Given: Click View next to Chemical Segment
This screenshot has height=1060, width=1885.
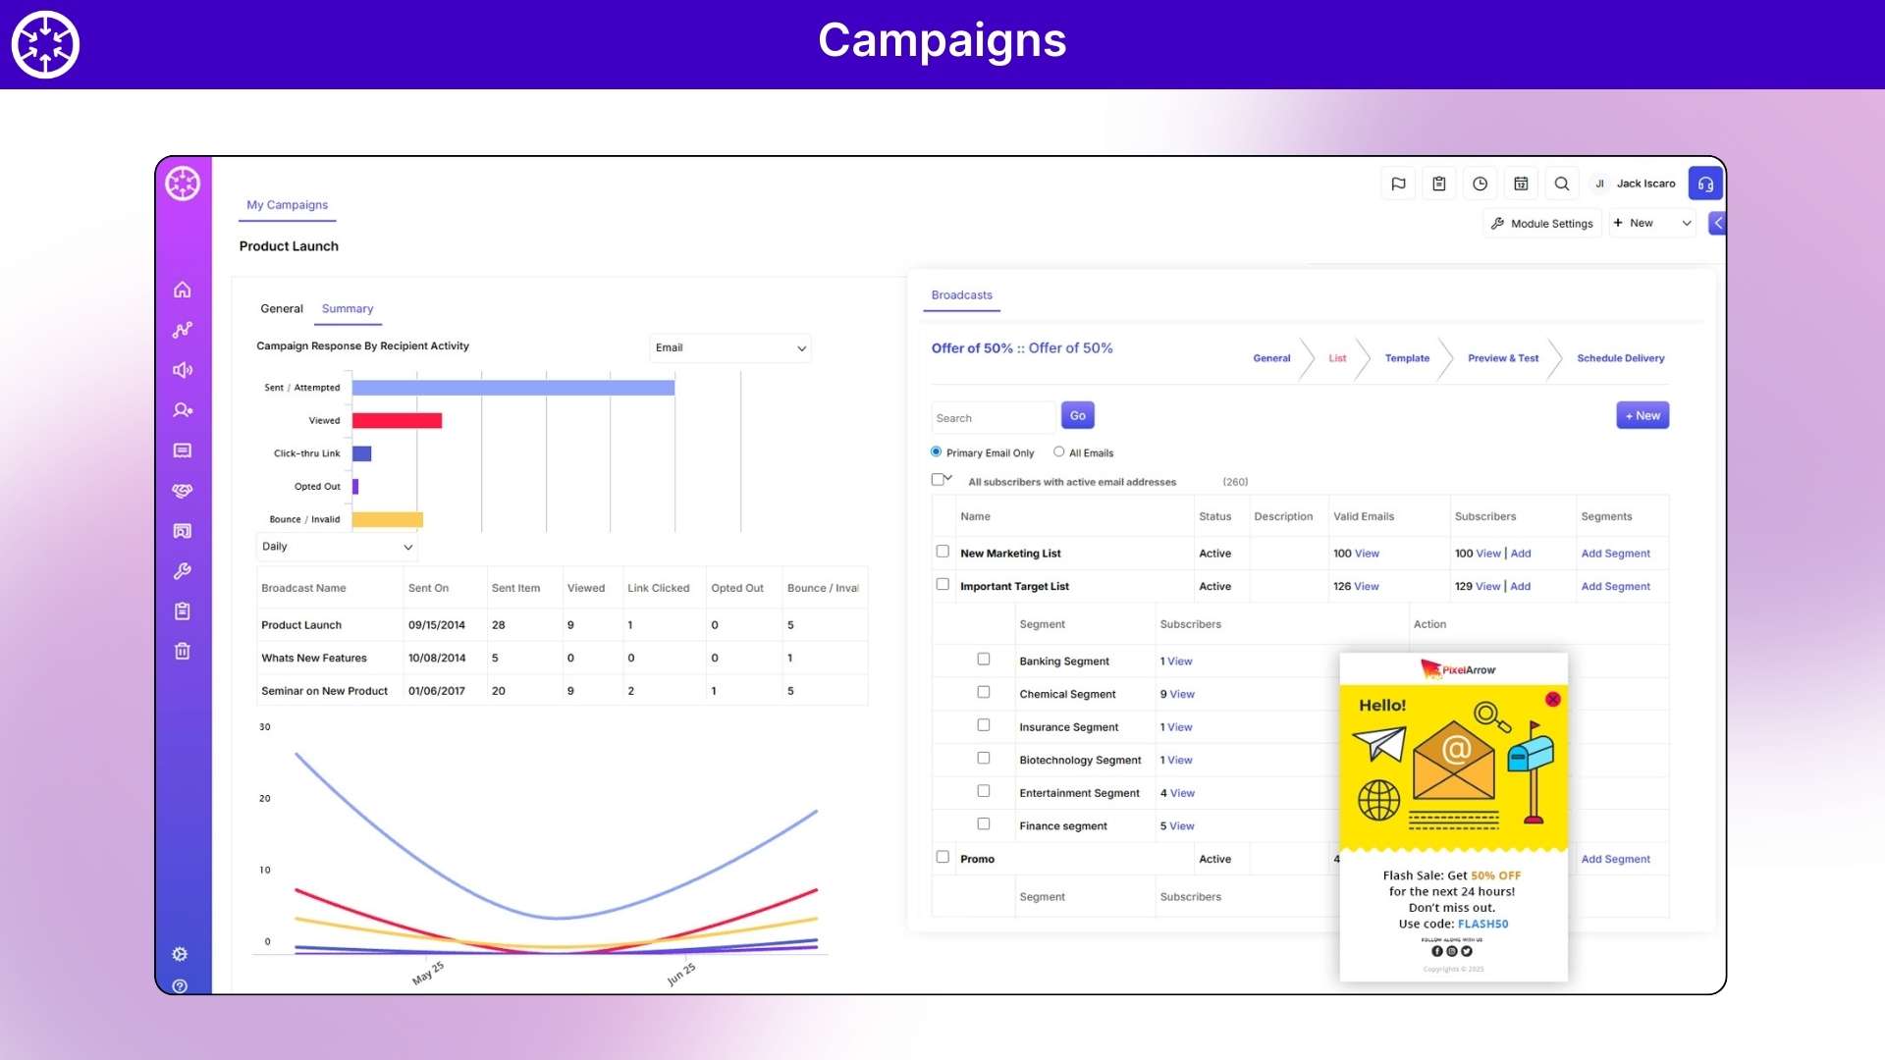Looking at the screenshot, I should click(x=1182, y=694).
